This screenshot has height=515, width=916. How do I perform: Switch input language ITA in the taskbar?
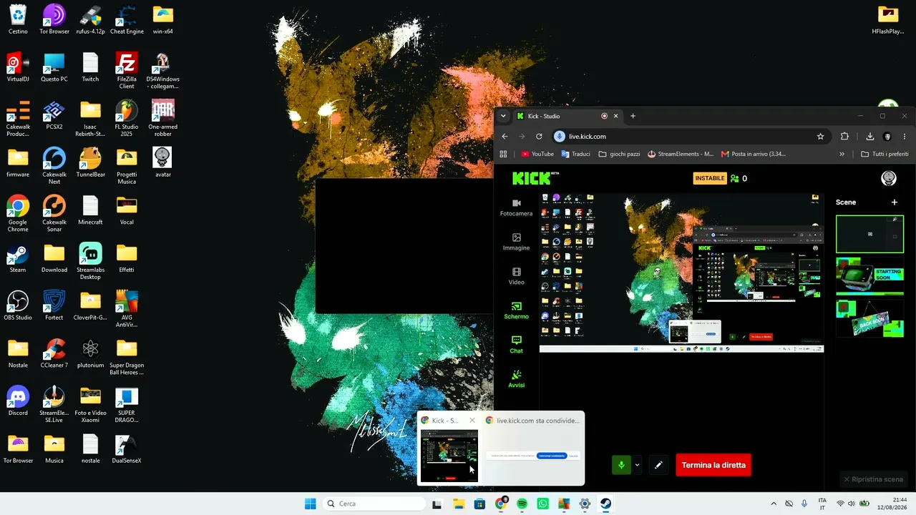click(x=822, y=504)
